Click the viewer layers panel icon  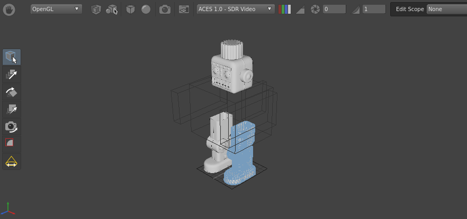pos(184,9)
